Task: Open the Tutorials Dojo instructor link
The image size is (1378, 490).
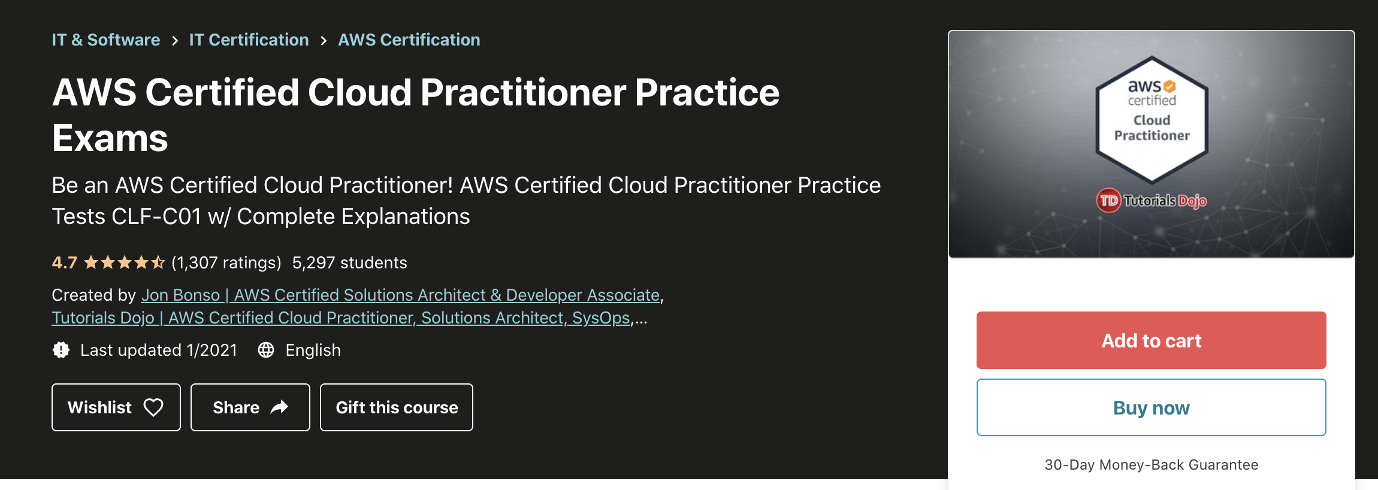Action: pos(340,317)
